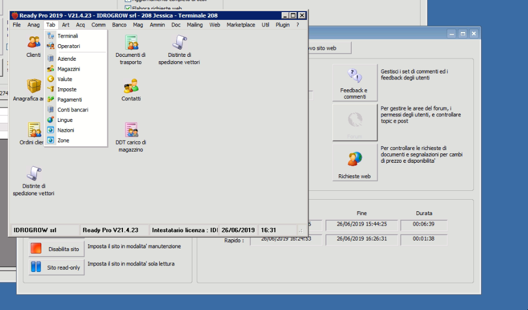Open the File menu
The height and width of the screenshot is (310, 528).
coord(17,25)
